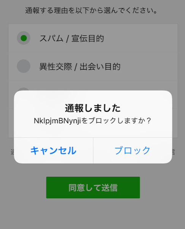Click the green 同意して送信 button
Image resolution: width=185 pixels, height=229 pixels.
coord(93,187)
